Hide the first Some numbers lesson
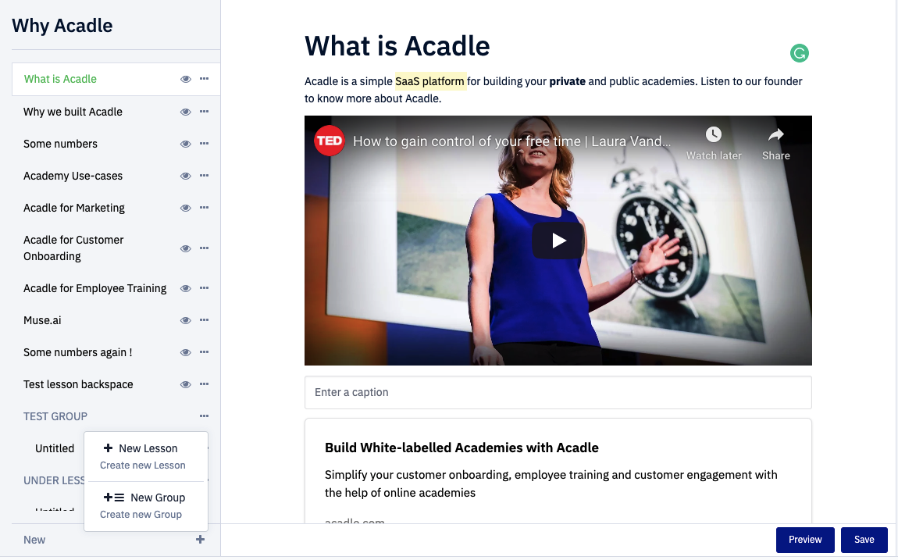The image size is (898, 560). click(x=186, y=144)
